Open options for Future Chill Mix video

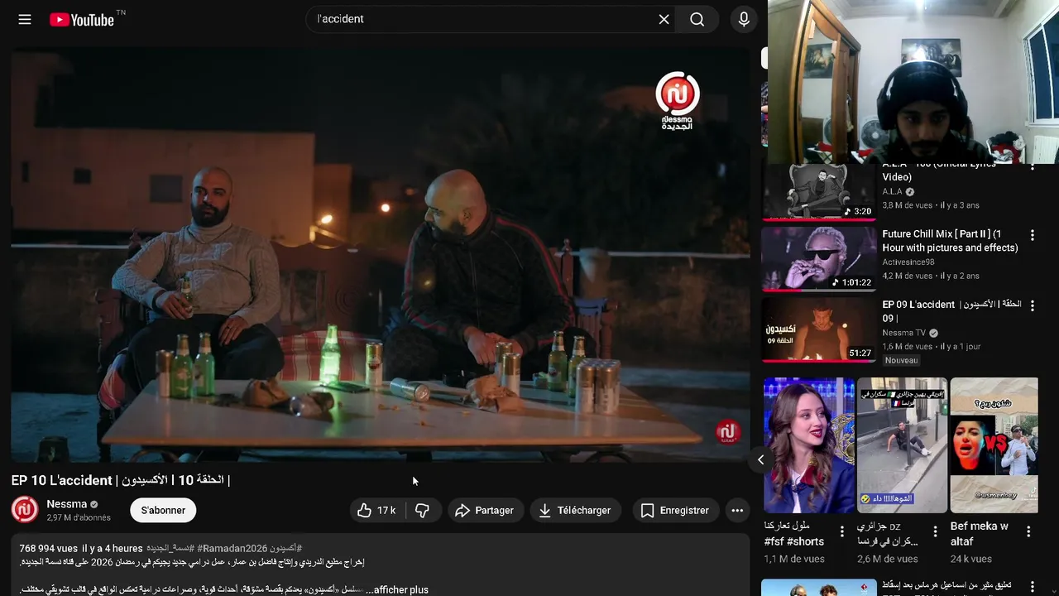tap(1032, 236)
